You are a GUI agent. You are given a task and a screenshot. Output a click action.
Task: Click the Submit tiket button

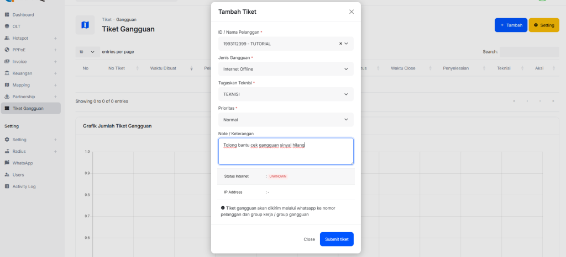(x=337, y=239)
